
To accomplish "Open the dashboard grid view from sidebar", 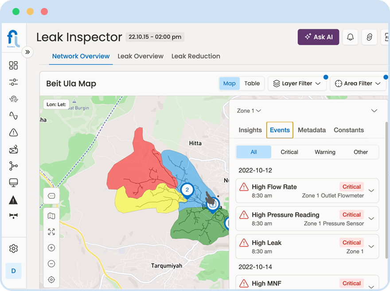I will point(13,65).
